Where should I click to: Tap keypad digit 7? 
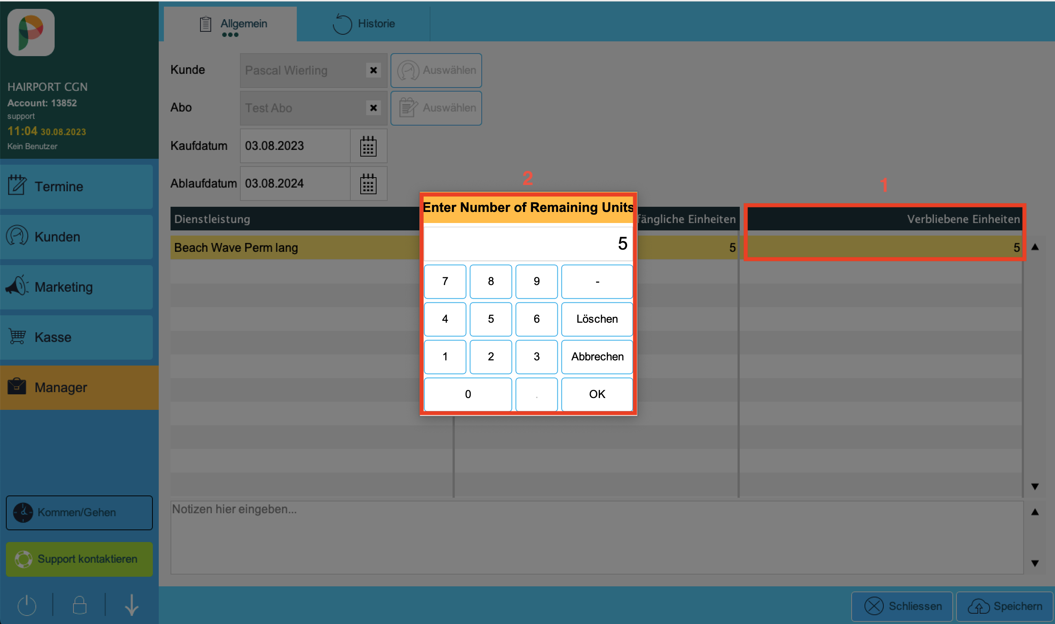coord(445,281)
